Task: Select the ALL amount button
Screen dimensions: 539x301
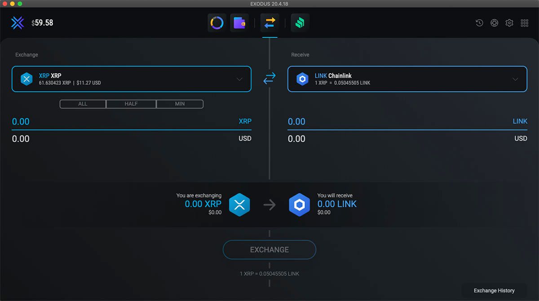Action: pos(83,104)
